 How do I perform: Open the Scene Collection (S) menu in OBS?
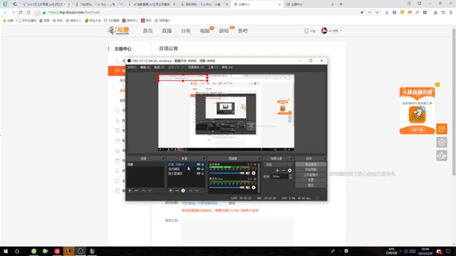(x=196, y=67)
